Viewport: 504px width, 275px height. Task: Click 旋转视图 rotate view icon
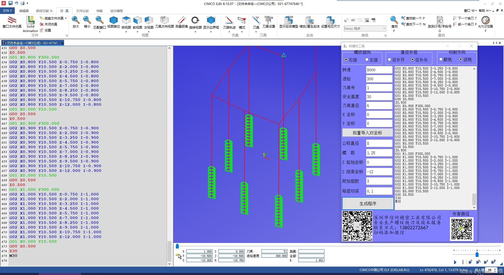195,20
